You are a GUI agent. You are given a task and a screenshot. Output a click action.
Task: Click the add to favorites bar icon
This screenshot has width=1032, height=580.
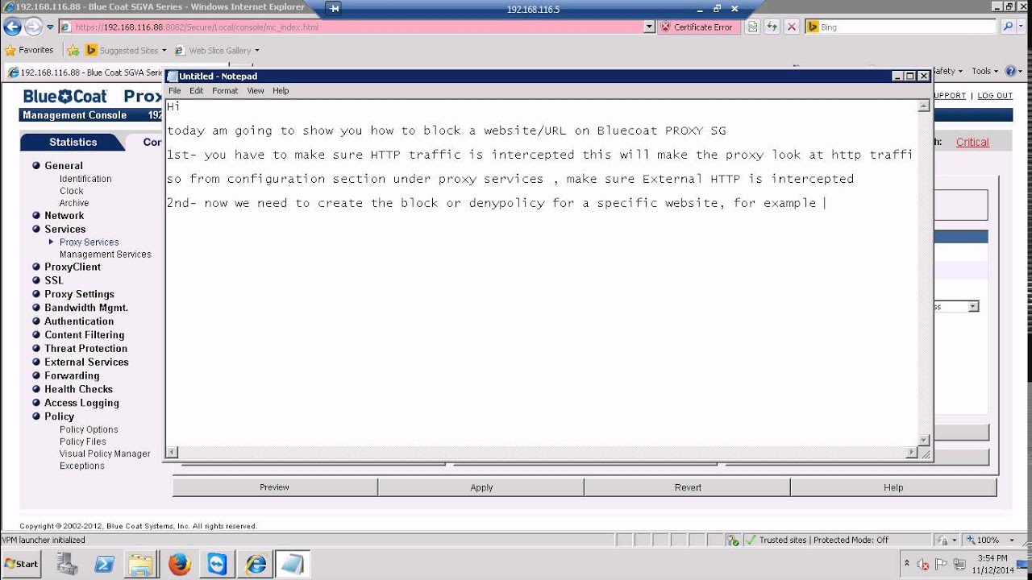click(x=73, y=50)
